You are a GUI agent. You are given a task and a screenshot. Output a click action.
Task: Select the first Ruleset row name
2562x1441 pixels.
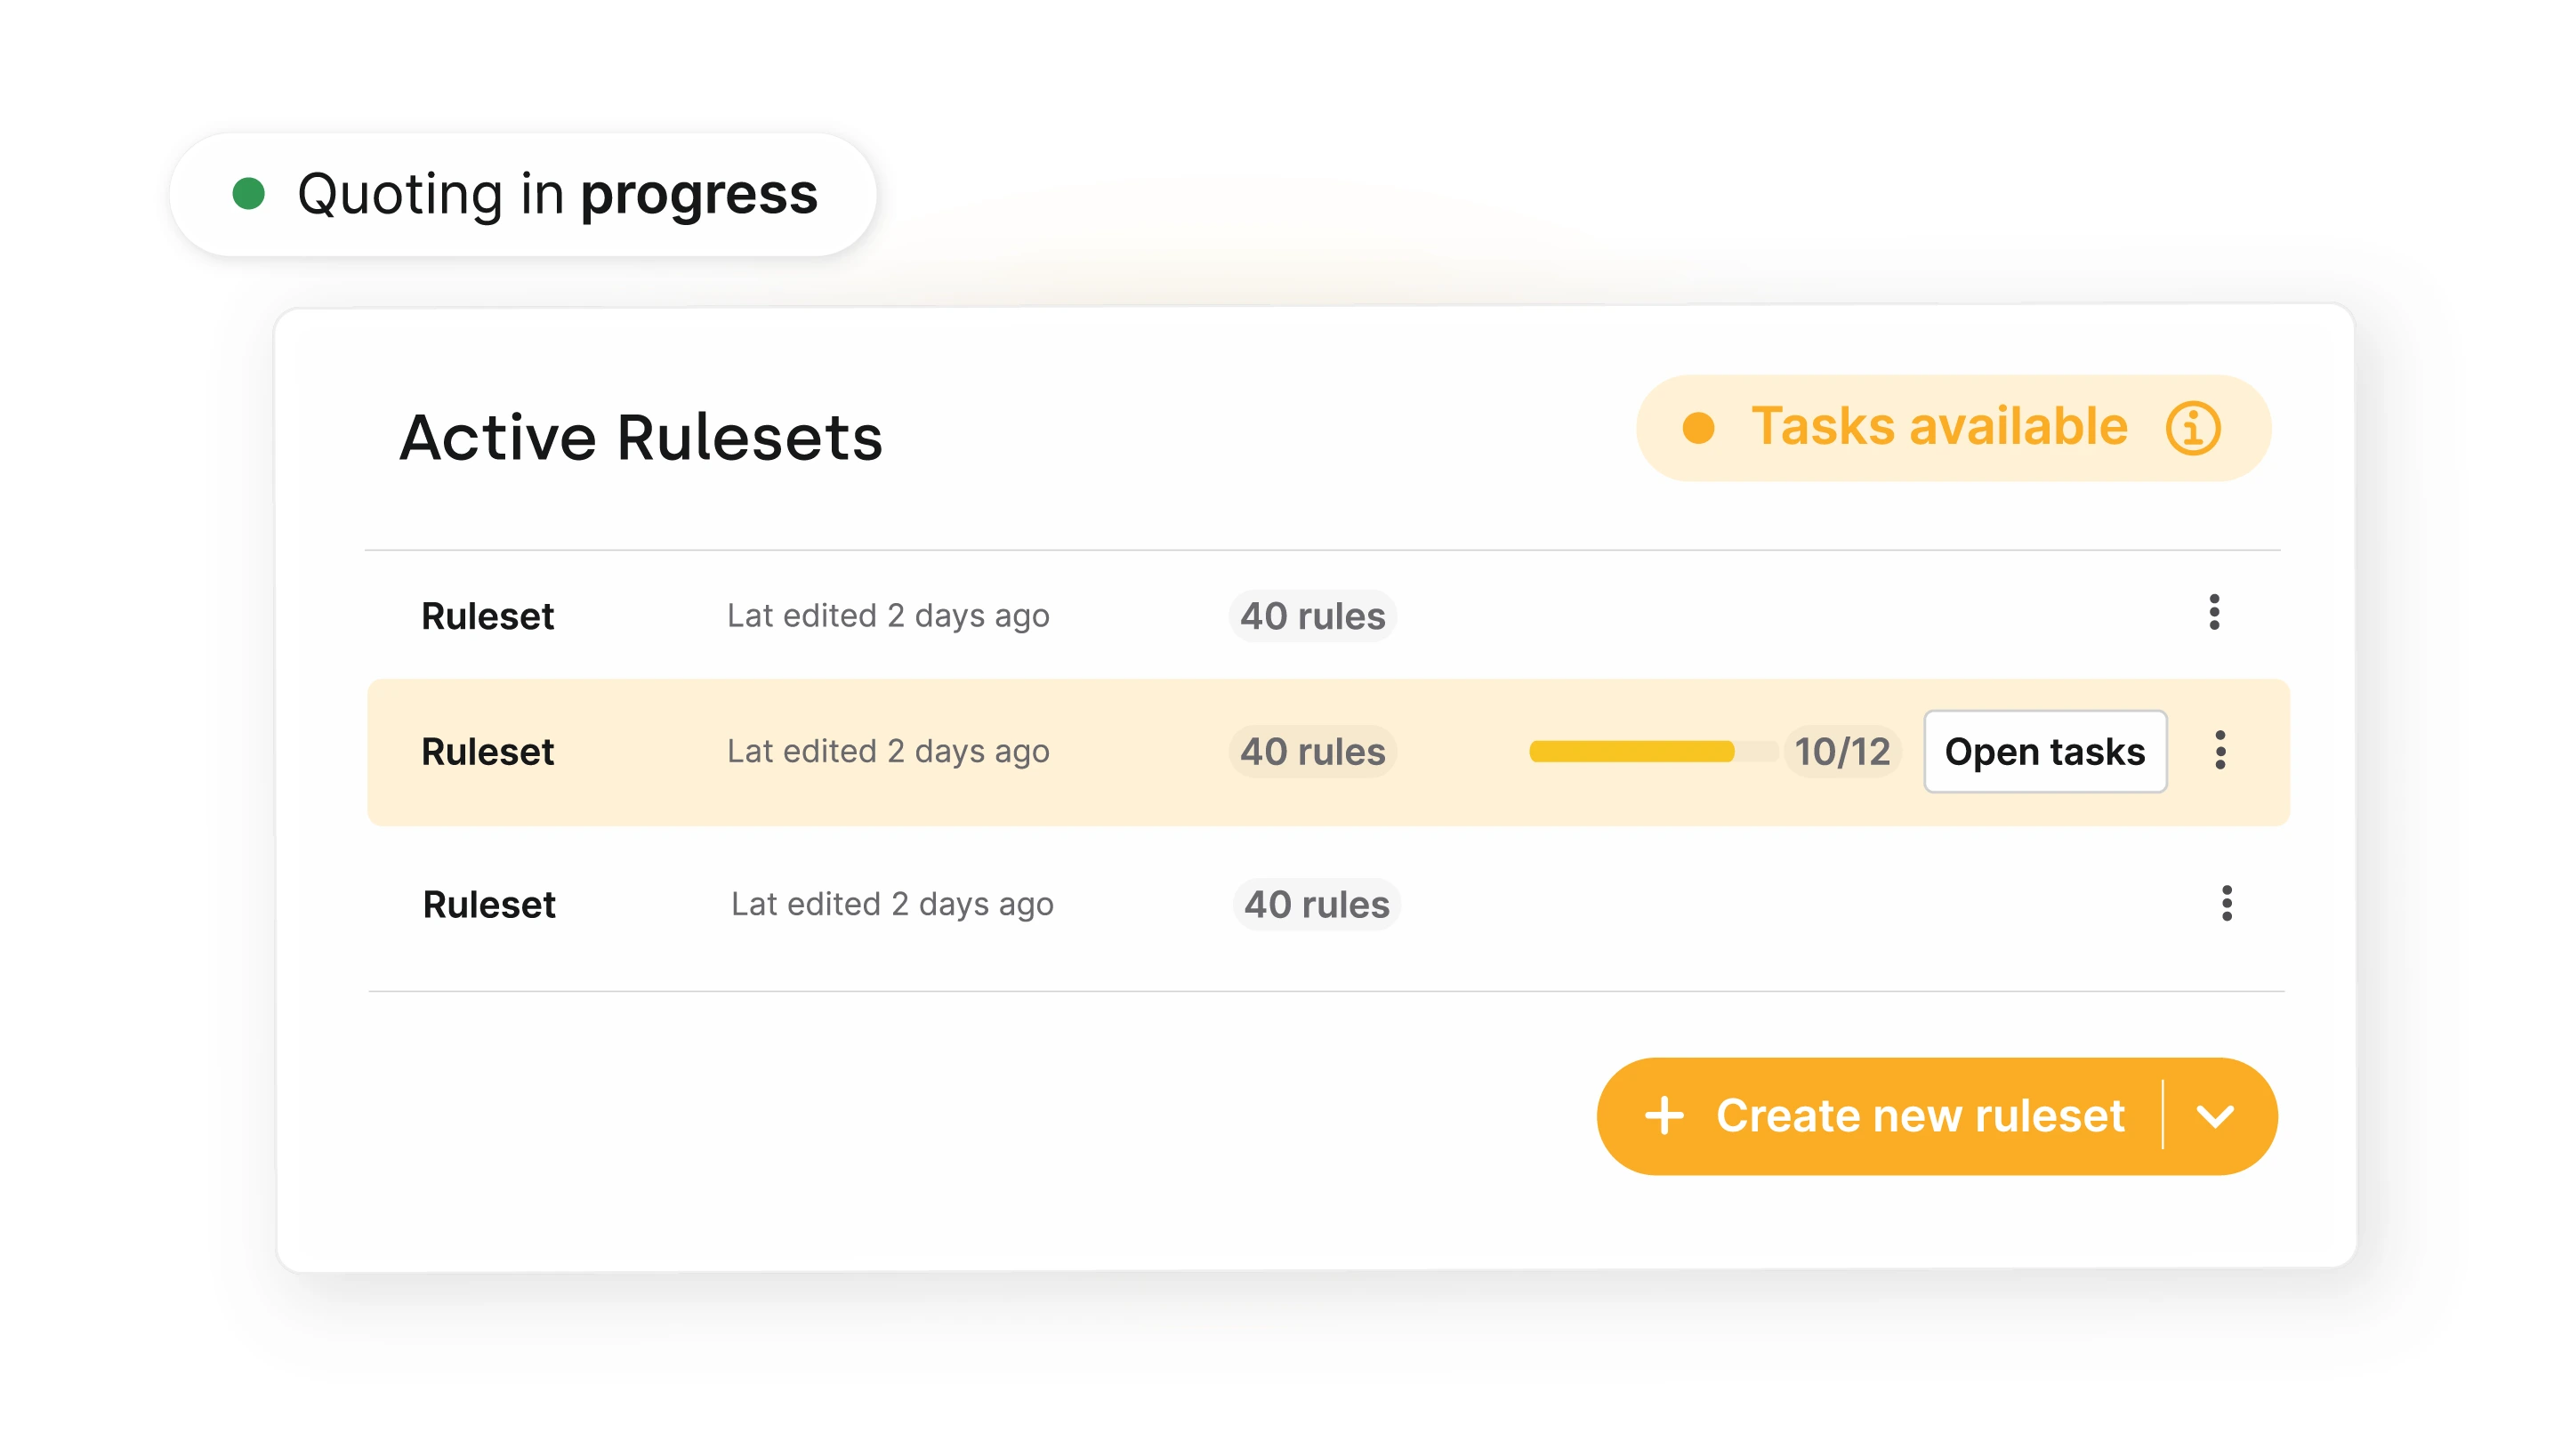point(487,616)
